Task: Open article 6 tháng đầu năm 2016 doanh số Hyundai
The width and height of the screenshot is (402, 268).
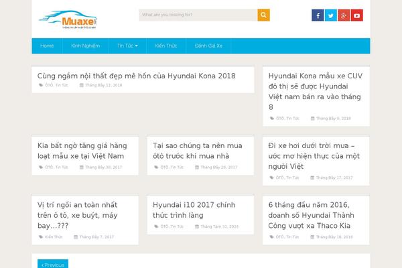Action: pyautogui.click(x=312, y=215)
